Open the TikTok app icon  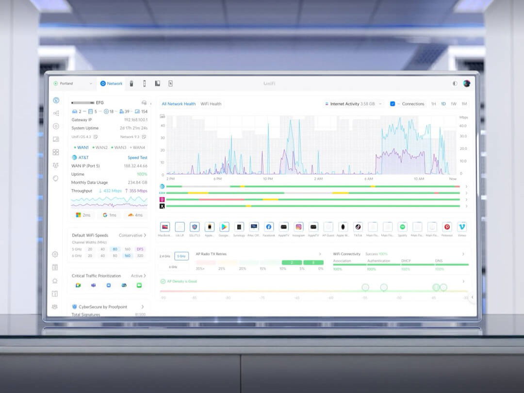(358, 227)
